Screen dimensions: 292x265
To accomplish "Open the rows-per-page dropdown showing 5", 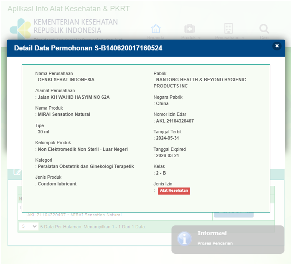I will 28,227.
